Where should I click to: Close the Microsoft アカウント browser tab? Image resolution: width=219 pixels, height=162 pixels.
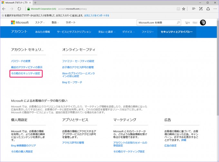pos(30,3)
